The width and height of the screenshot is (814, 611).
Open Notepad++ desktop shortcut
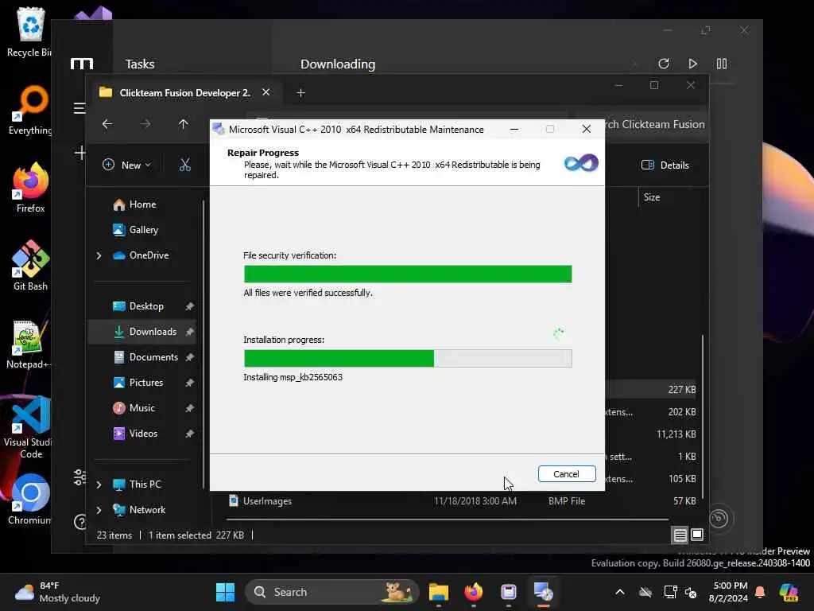pos(29,344)
